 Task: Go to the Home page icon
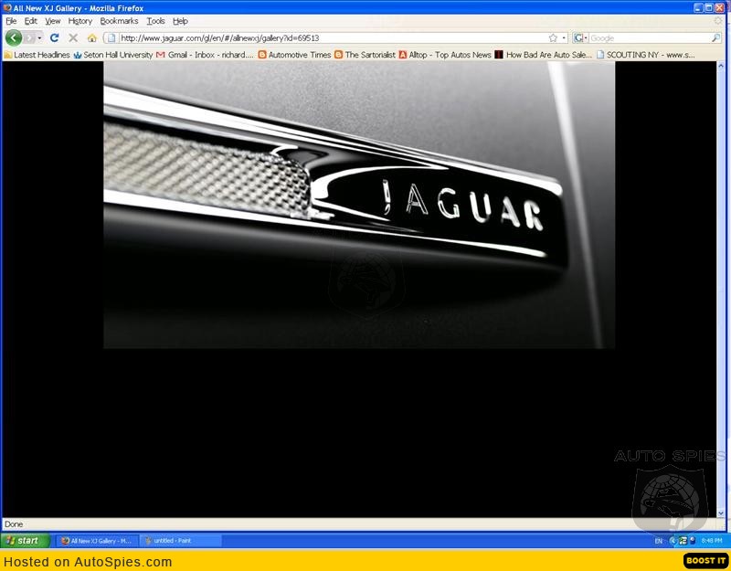[x=92, y=37]
